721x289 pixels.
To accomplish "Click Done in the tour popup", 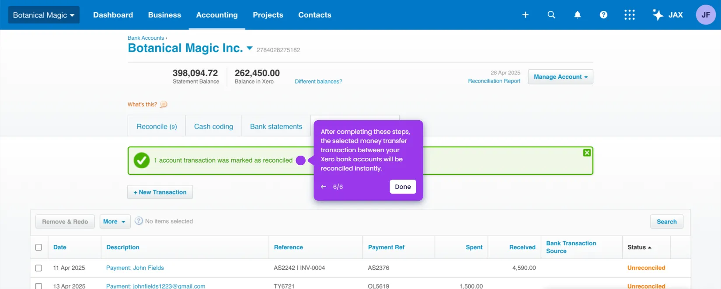I will pos(403,187).
